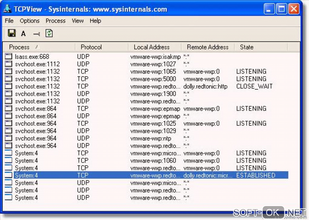
Task: Sort by the Process column header
Action: click(x=39, y=47)
